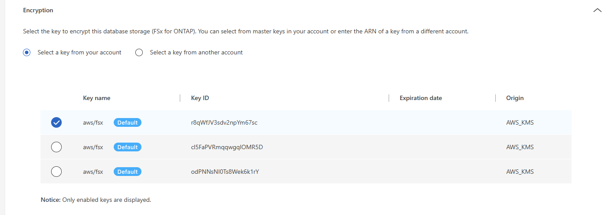Select the key odPNNsNI0Ts8Wek6k1rY radio button
Viewport: 609px width, 215px height.
click(x=56, y=172)
